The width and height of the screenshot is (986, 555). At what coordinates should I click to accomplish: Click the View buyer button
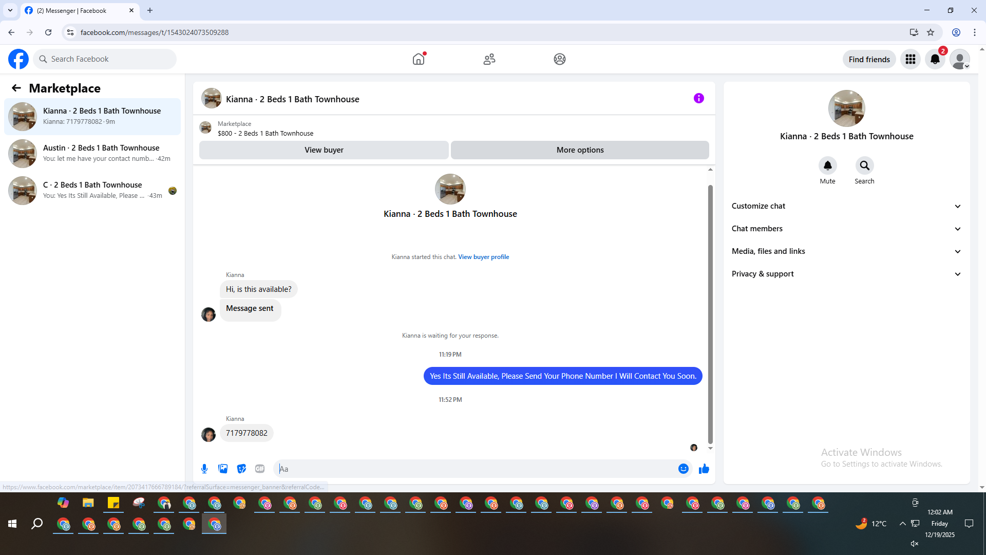coord(324,150)
